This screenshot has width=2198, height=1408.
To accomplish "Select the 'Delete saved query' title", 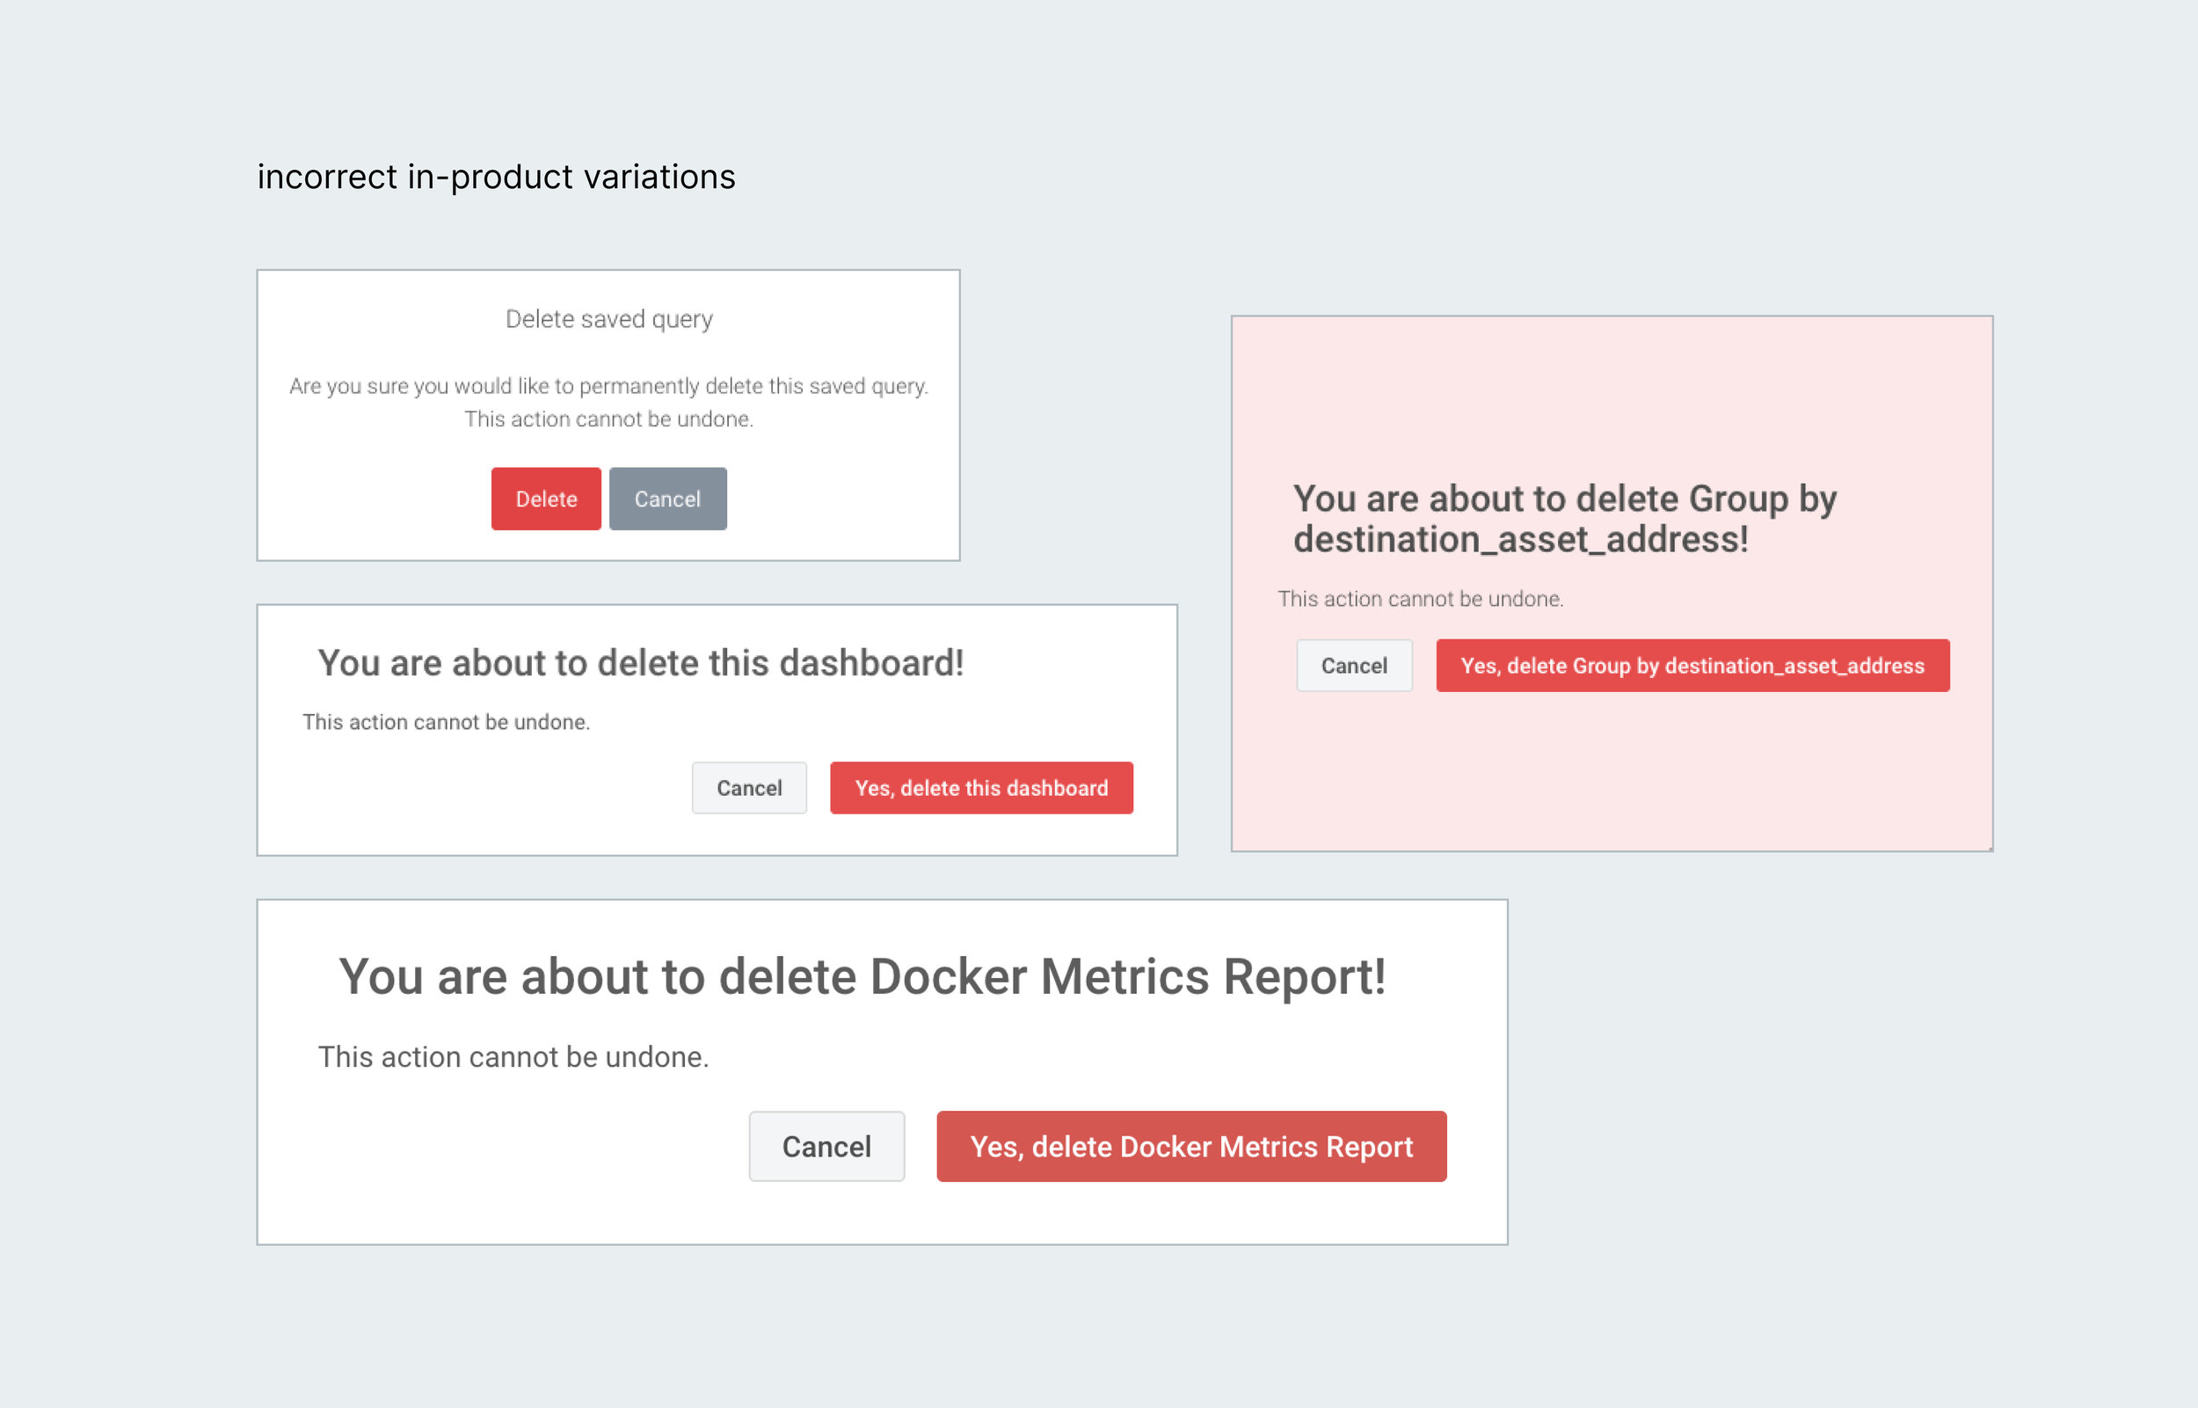I will tap(608, 319).
